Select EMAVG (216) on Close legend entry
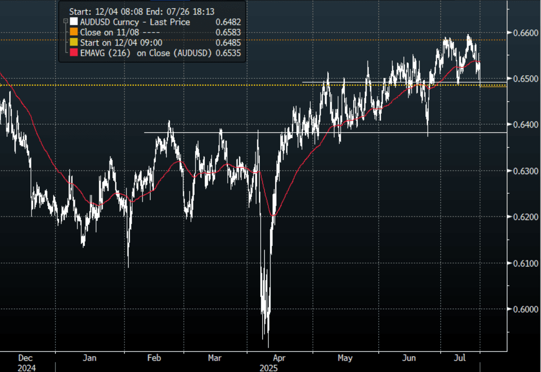The height and width of the screenshot is (372, 541). (146, 53)
